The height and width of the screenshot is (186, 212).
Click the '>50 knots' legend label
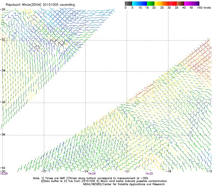tap(204, 8)
